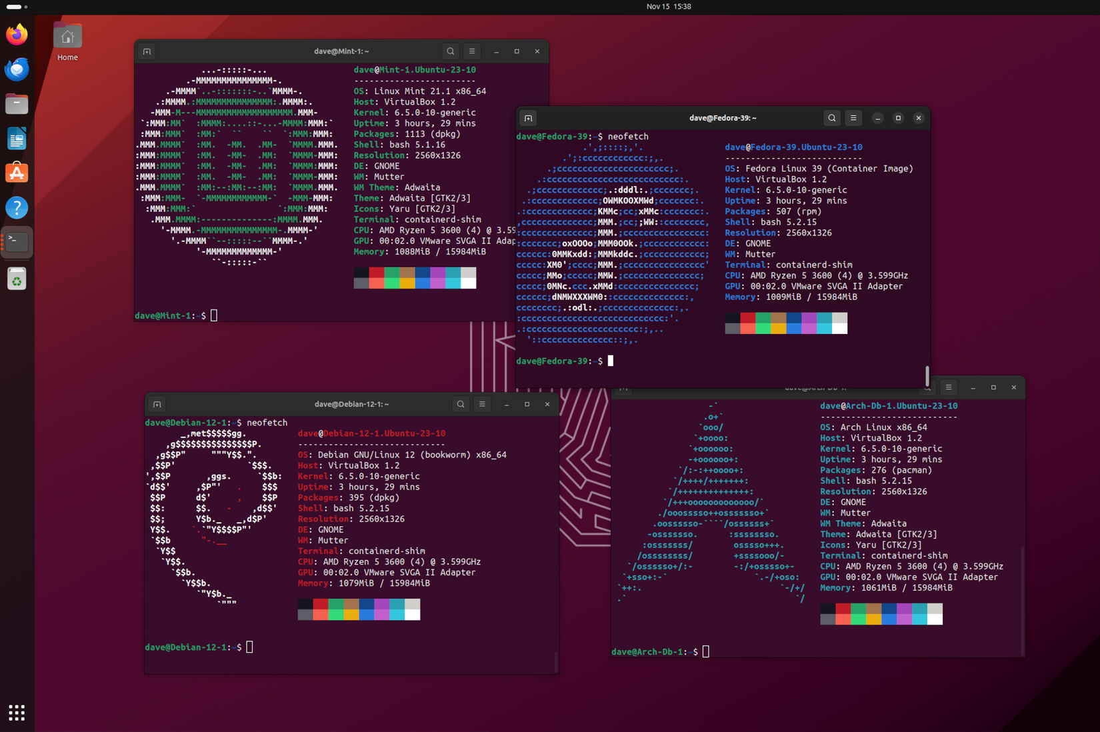Open Ubuntu Software from the dock
This screenshot has height=732, width=1100.
16,172
